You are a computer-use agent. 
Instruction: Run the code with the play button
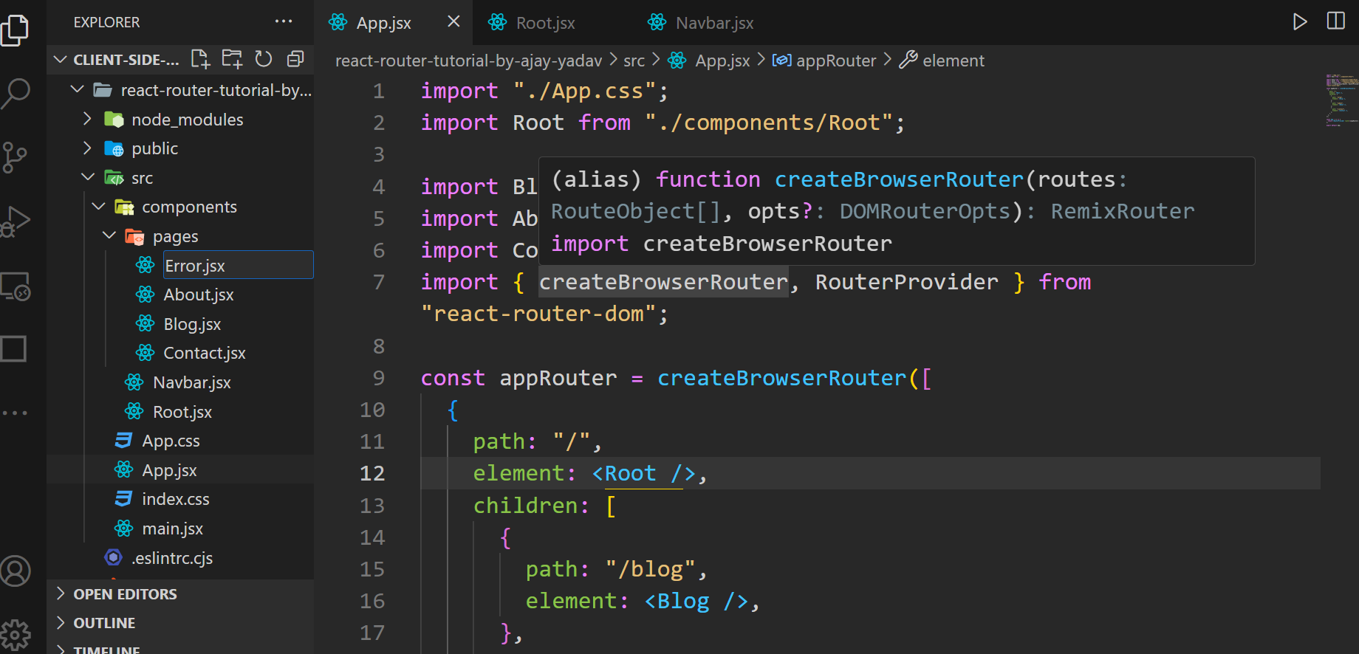(x=1300, y=21)
